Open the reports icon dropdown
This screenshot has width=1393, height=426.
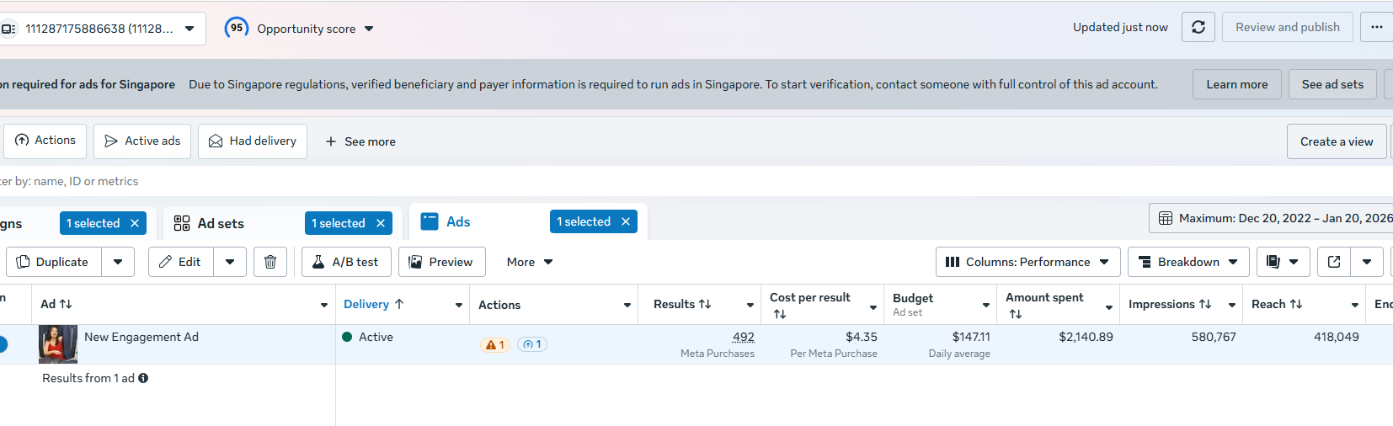coord(1284,262)
